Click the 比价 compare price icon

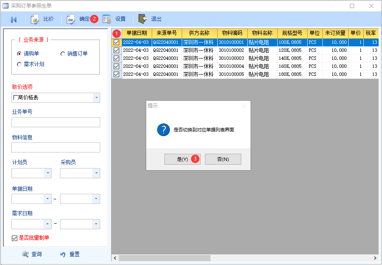tap(35, 19)
